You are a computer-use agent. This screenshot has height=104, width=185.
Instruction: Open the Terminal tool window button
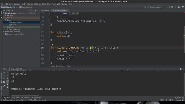pos(26,98)
